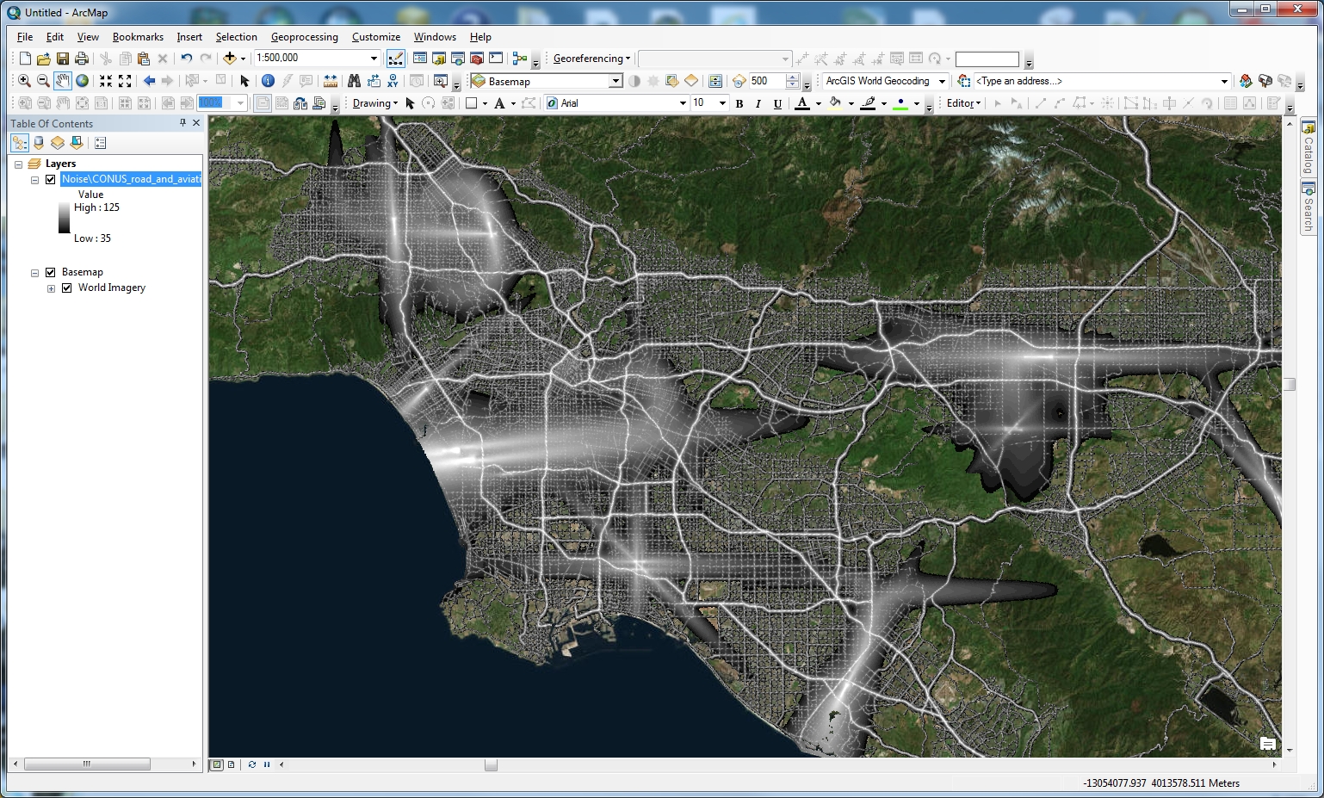Viewport: 1324px width, 798px height.
Task: Switch to List By Source view
Action: pyautogui.click(x=39, y=143)
